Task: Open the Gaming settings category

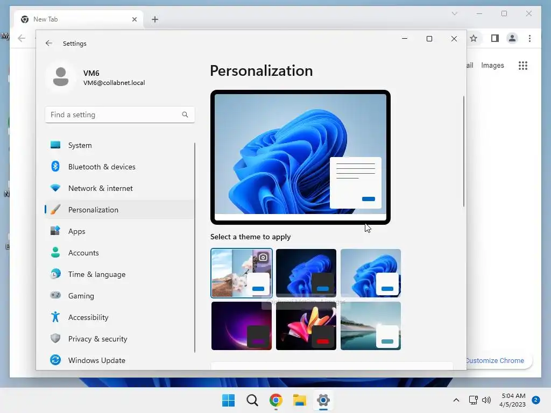Action: coord(119,296)
